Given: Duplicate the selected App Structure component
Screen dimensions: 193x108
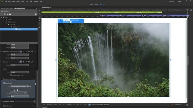Looking at the screenshot, I should pos(5,14).
